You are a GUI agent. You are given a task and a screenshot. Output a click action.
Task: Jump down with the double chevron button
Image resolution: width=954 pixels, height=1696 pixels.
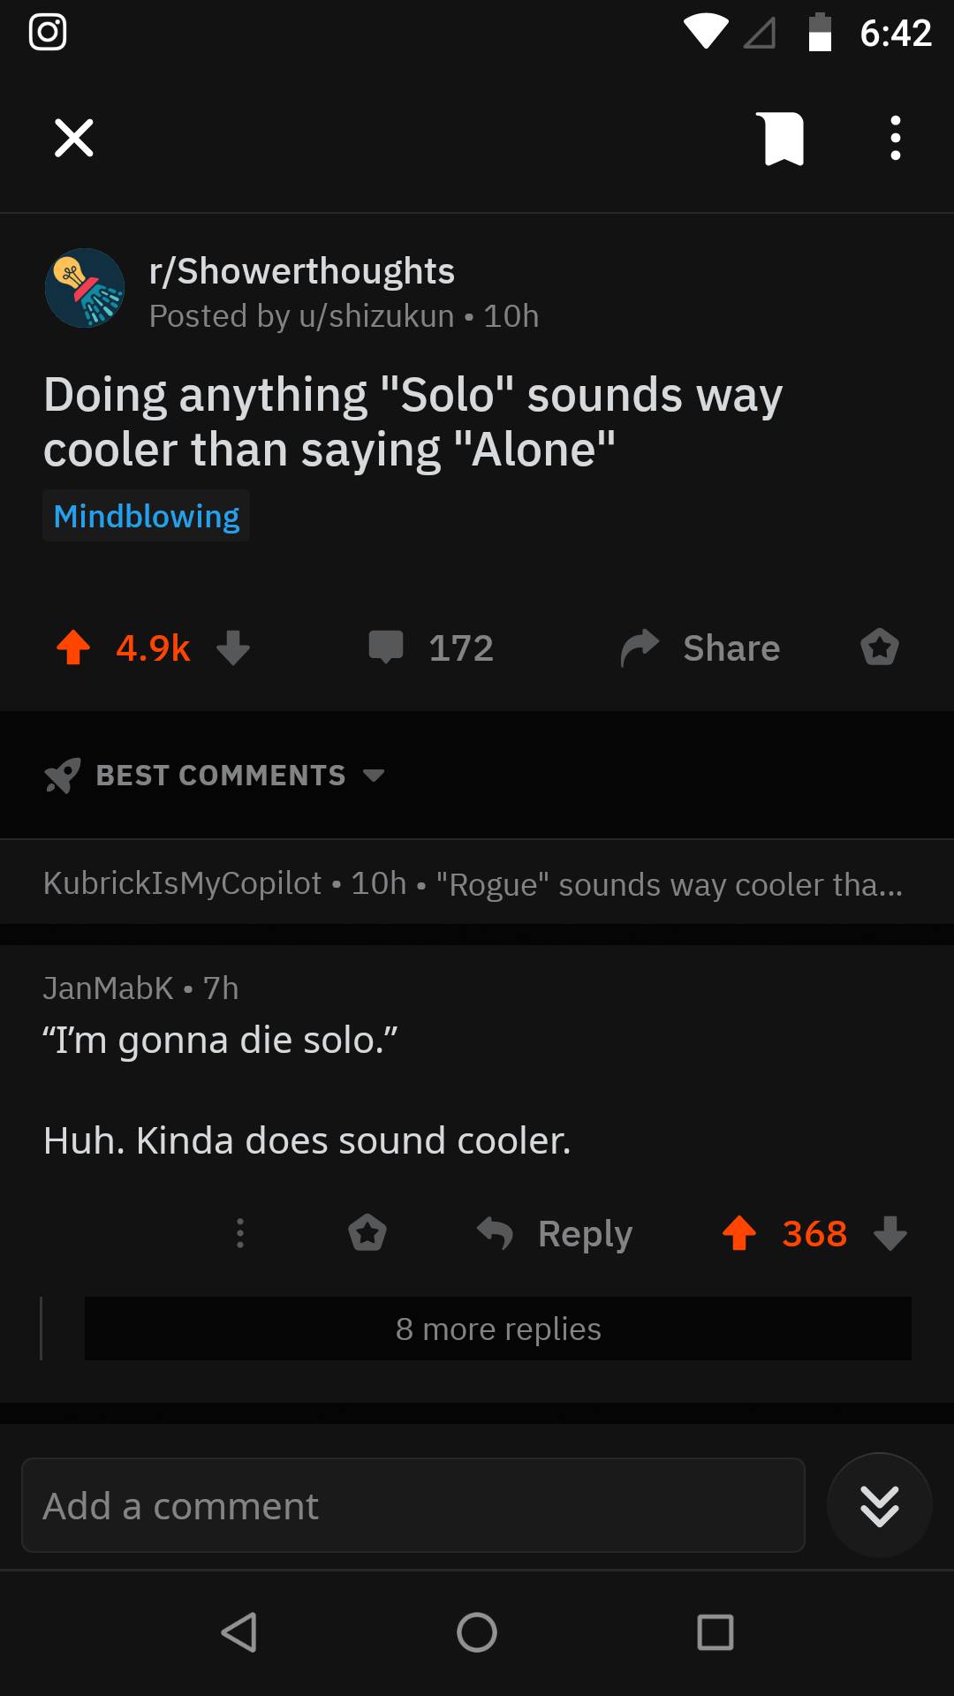pos(879,1505)
